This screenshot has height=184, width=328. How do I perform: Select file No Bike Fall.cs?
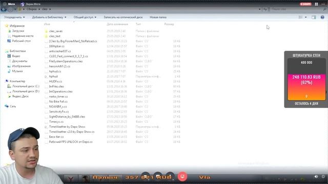[x=58, y=102]
